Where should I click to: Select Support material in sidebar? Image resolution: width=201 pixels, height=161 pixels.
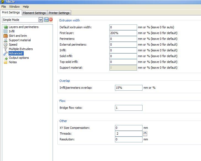20,40
